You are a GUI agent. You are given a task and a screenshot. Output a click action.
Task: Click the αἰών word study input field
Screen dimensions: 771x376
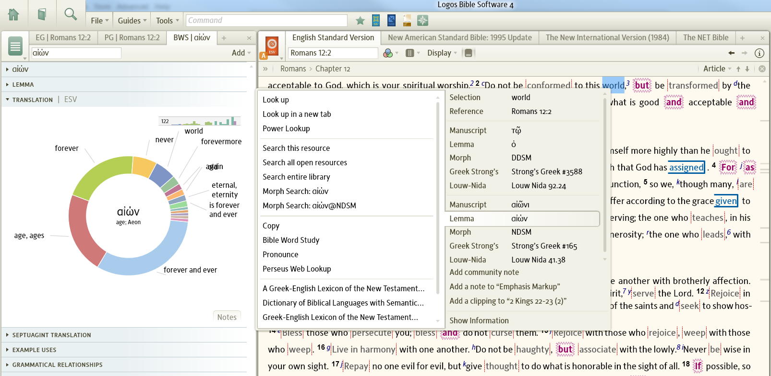pos(76,53)
